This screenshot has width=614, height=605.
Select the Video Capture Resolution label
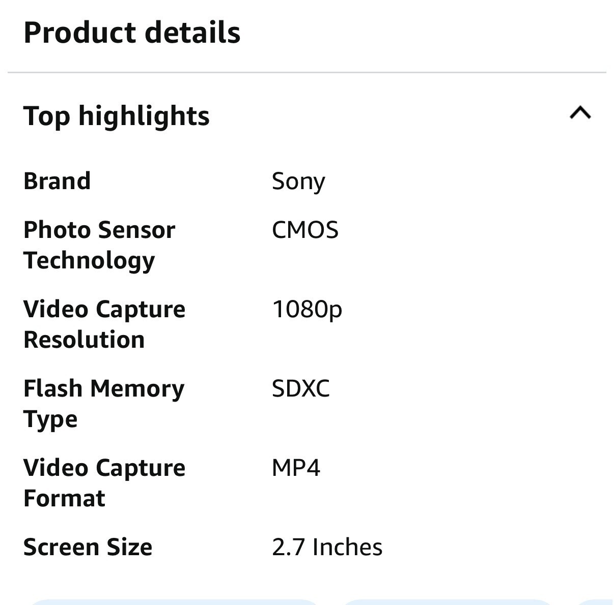click(104, 324)
